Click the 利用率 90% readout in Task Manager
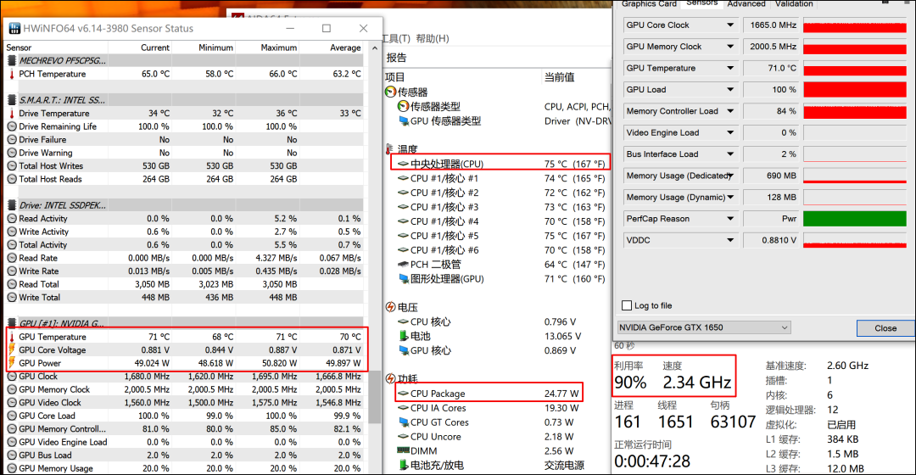Screen dimensions: 916x475 629,377
